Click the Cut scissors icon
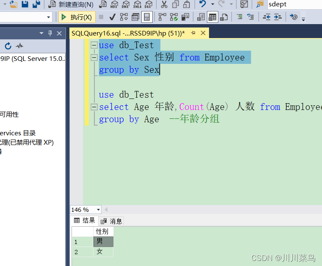 (164, 4)
